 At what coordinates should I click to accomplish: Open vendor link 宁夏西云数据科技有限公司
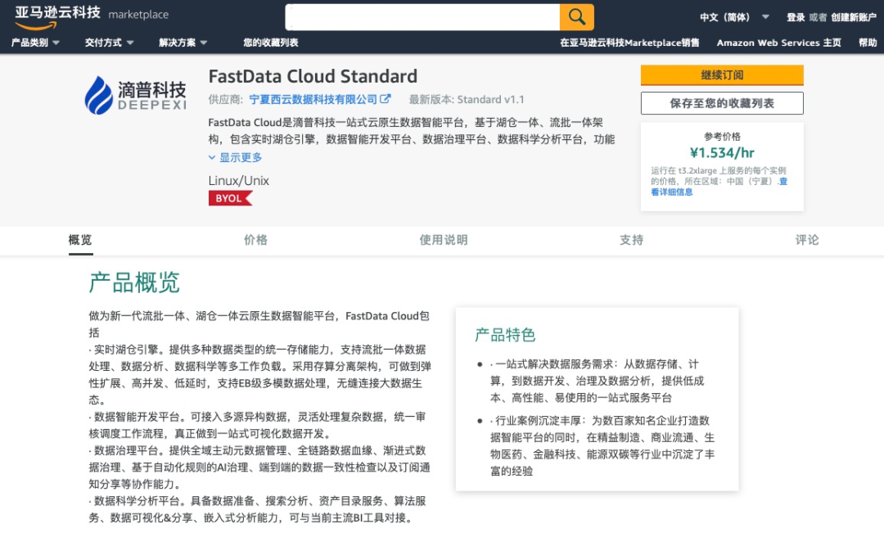click(313, 99)
